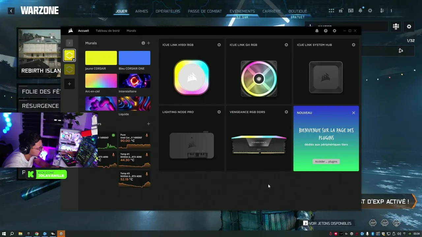Open iCUE settings gear in title bar
Image resolution: width=422 pixels, height=237 pixels.
pyautogui.click(x=334, y=31)
